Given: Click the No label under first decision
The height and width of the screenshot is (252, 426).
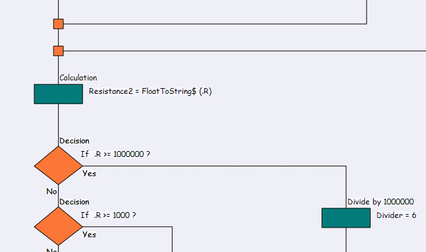Looking at the screenshot, I should [x=52, y=192].
